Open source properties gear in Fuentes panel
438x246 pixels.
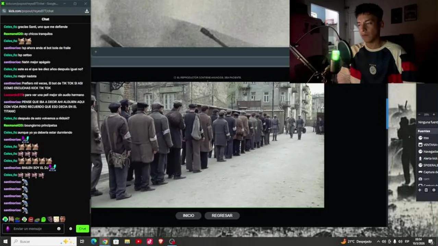[x=434, y=190]
